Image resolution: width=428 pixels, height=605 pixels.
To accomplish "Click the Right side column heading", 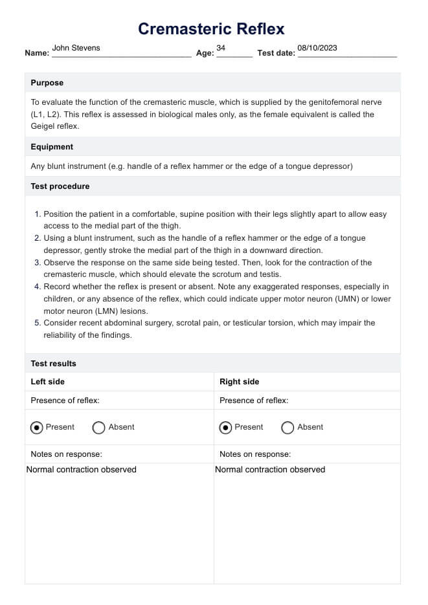I will (x=240, y=382).
